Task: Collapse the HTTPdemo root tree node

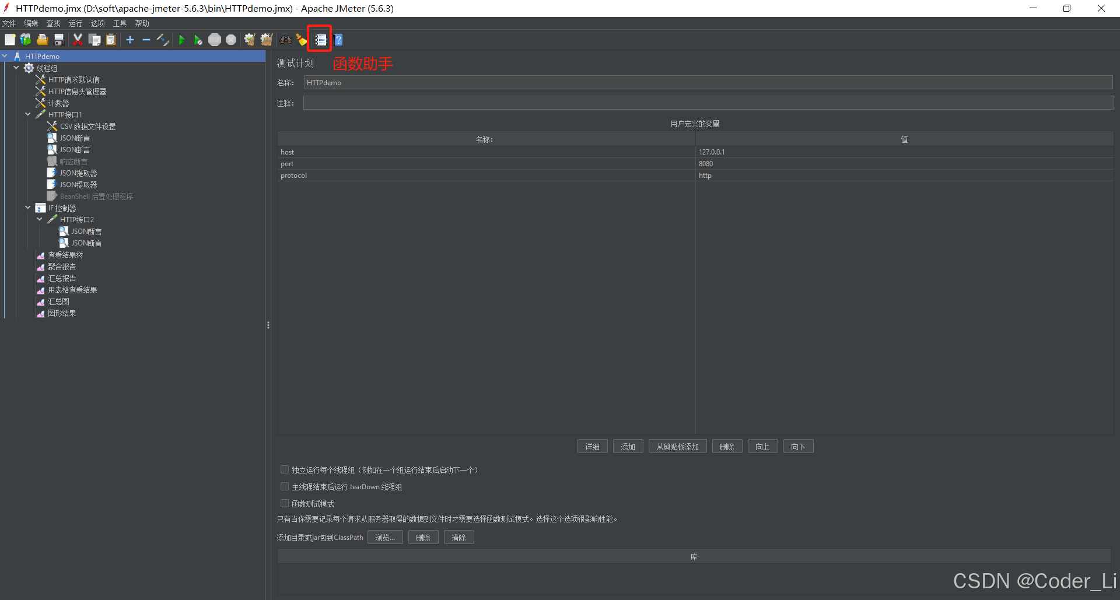Action: point(5,57)
